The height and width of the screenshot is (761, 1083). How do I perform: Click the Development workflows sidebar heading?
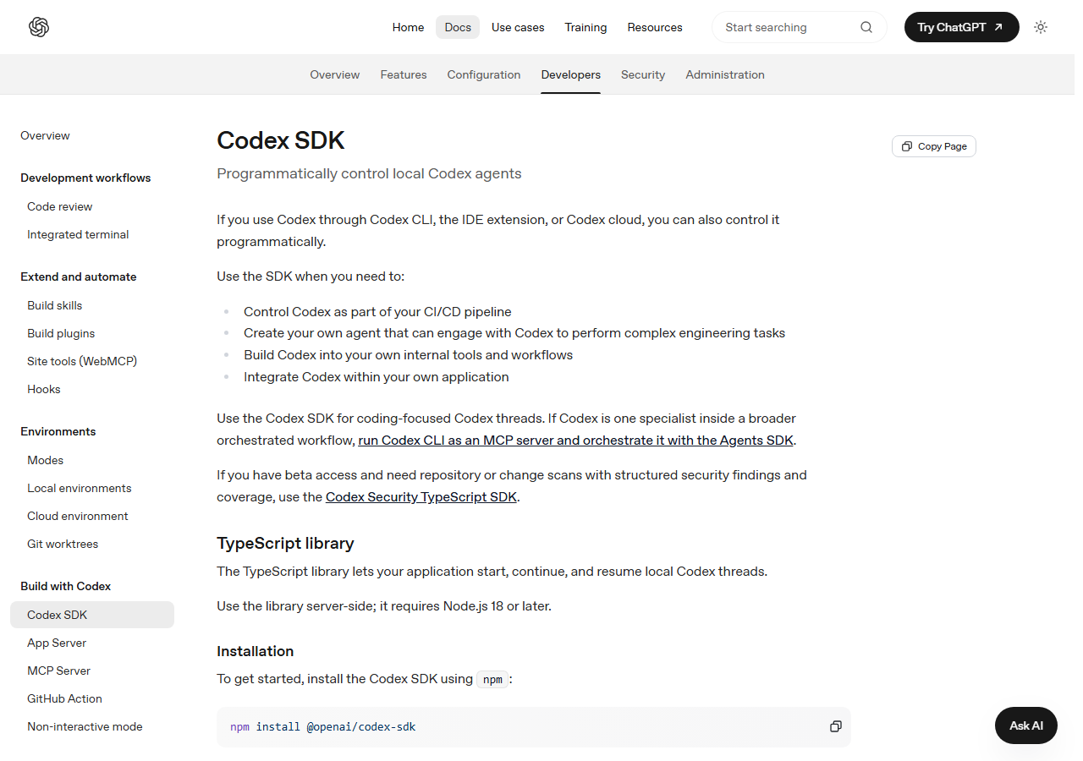click(x=85, y=178)
